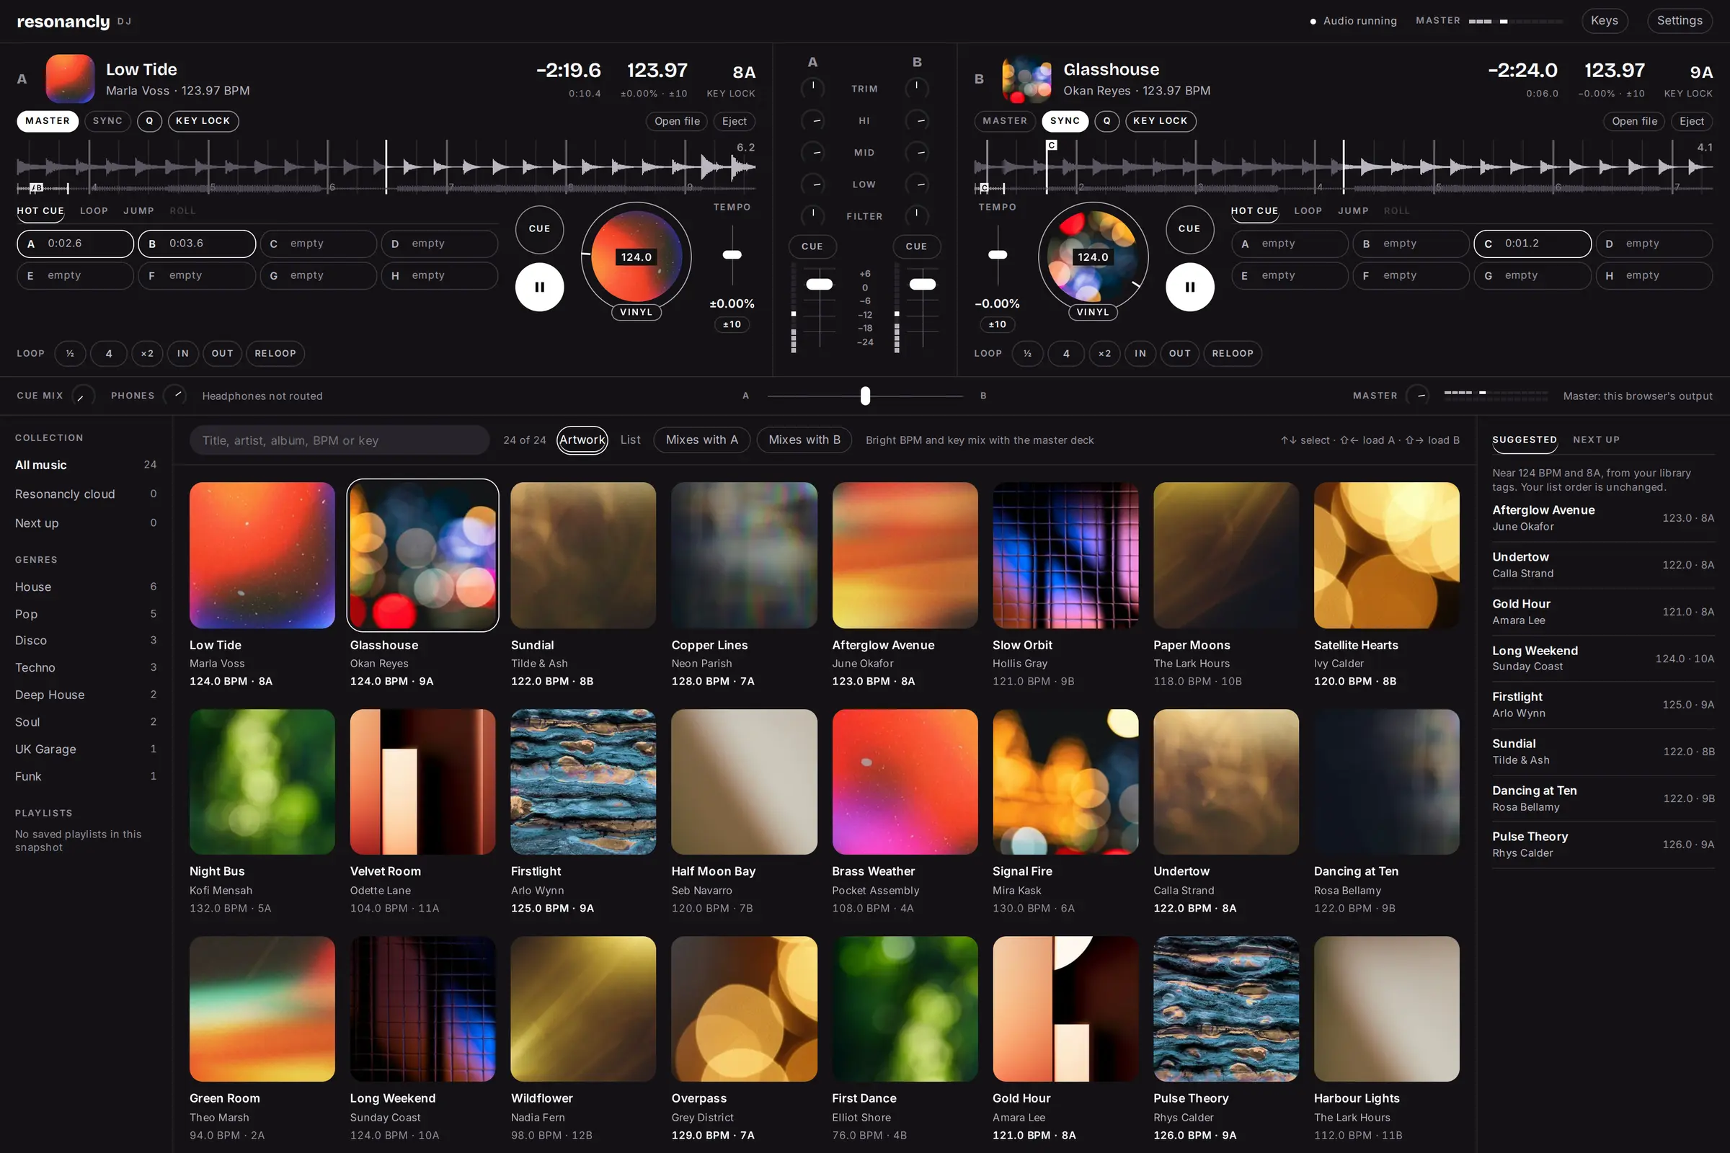Open Settings
Viewport: 1730px width, 1153px height.
pyautogui.click(x=1680, y=21)
